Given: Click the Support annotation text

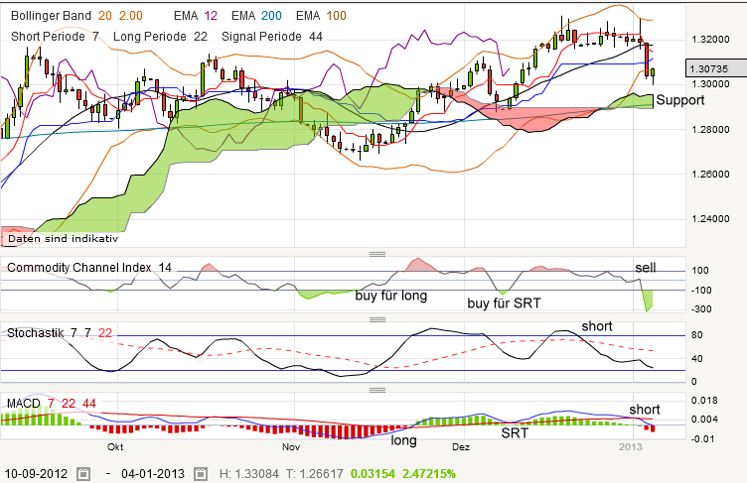Looking at the screenshot, I should click(679, 100).
